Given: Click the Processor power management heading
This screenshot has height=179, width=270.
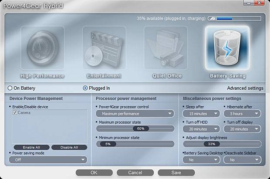Looking at the screenshot, I should pos(126,98).
